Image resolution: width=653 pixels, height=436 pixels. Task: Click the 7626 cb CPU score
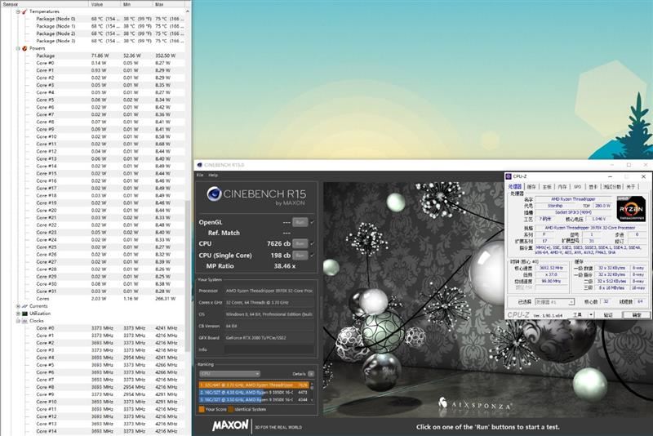pyautogui.click(x=278, y=243)
